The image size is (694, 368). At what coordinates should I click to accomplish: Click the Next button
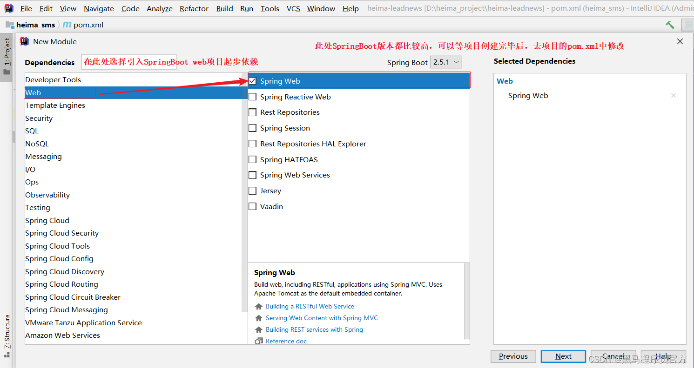click(563, 356)
